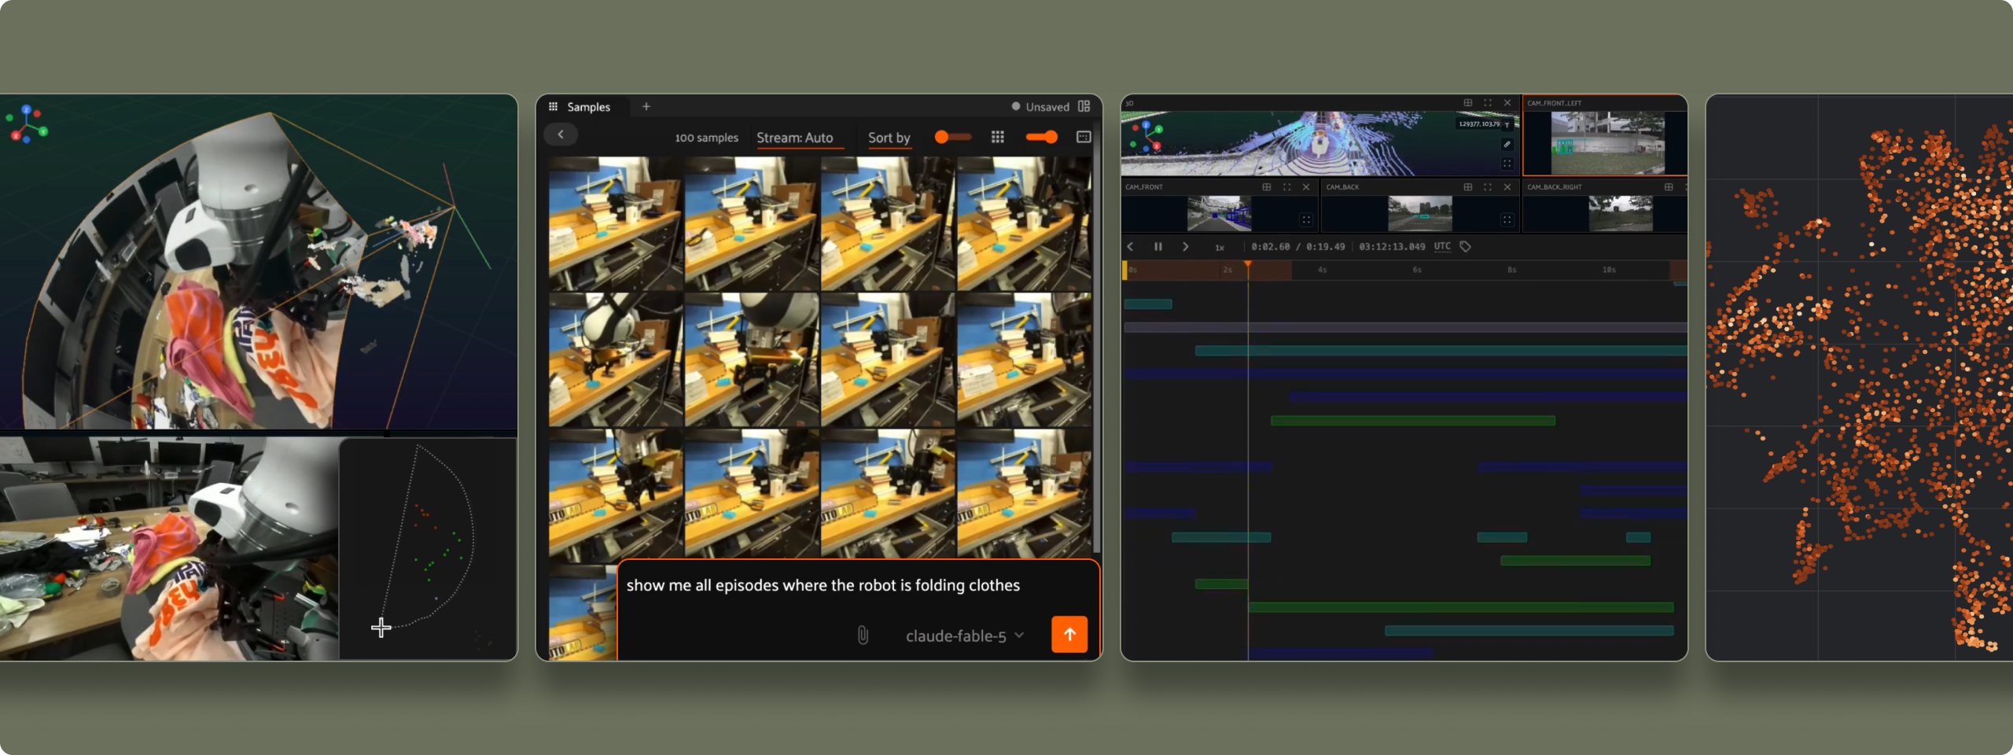Open the grid layout menu for CAM_BACK_RIGHT panel

point(1669,187)
